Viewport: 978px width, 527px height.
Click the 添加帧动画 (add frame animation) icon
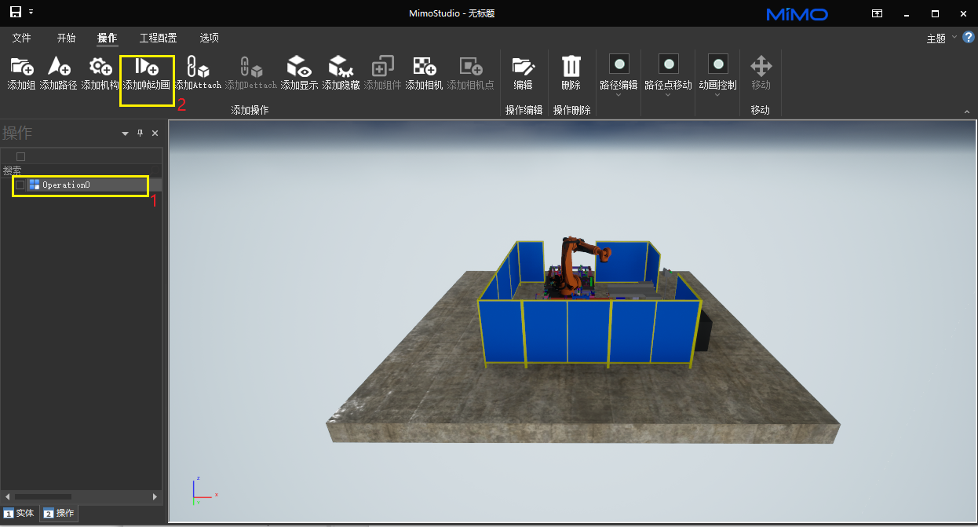(x=146, y=67)
